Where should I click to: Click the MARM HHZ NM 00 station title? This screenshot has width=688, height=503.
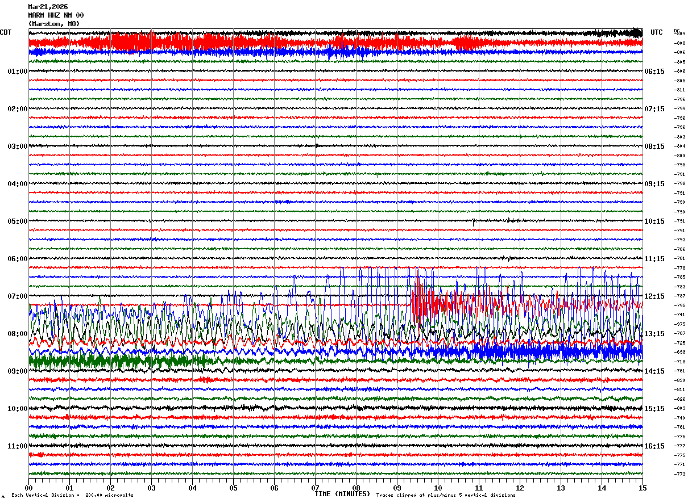[56, 15]
